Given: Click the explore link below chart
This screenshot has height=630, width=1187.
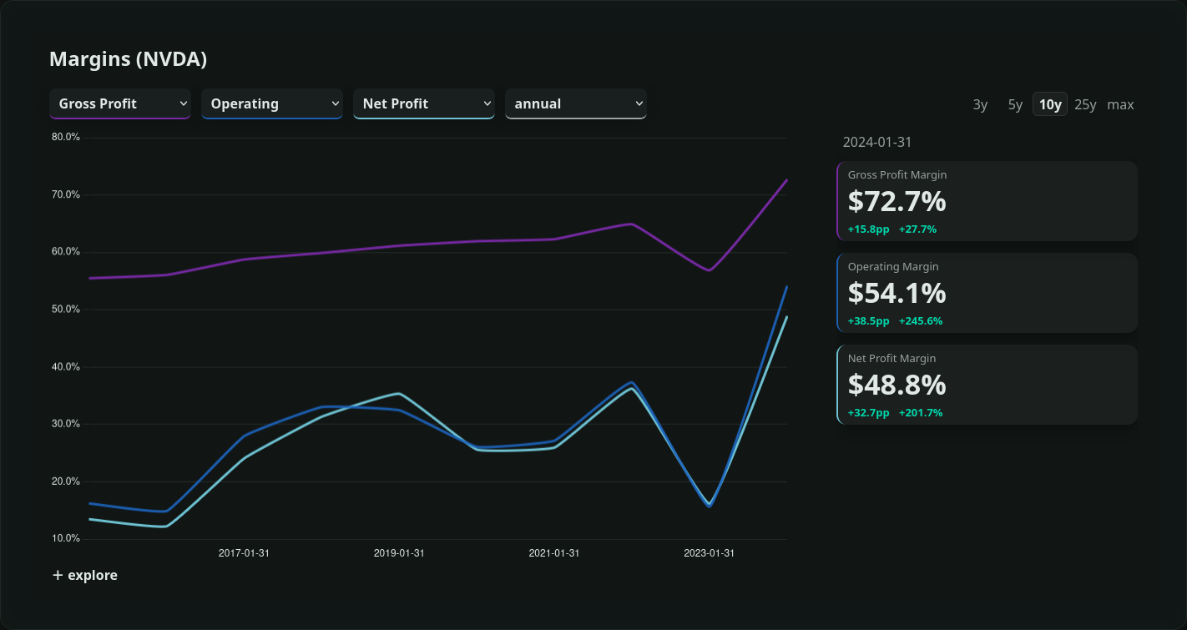Looking at the screenshot, I should (92, 575).
